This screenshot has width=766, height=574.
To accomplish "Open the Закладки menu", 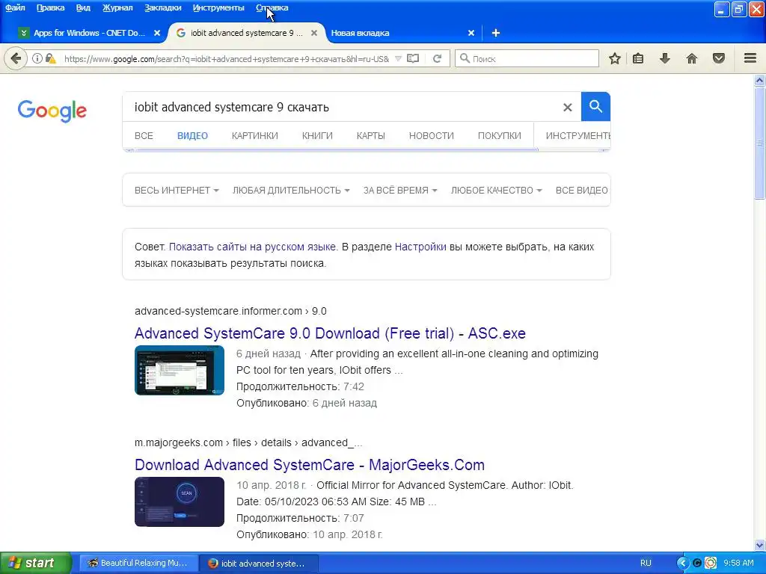I will (x=162, y=7).
